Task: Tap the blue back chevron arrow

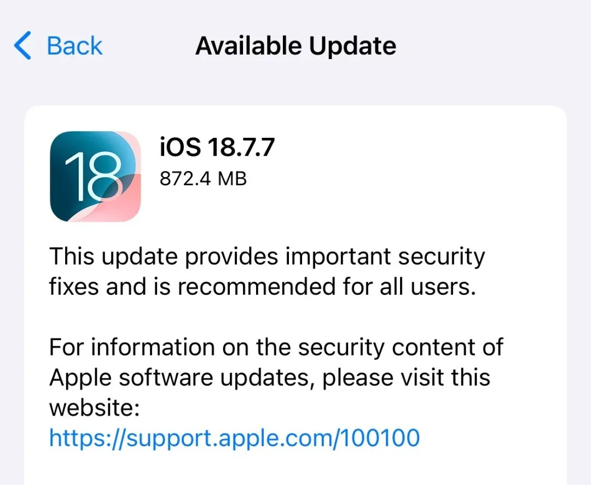Action: click(x=22, y=45)
